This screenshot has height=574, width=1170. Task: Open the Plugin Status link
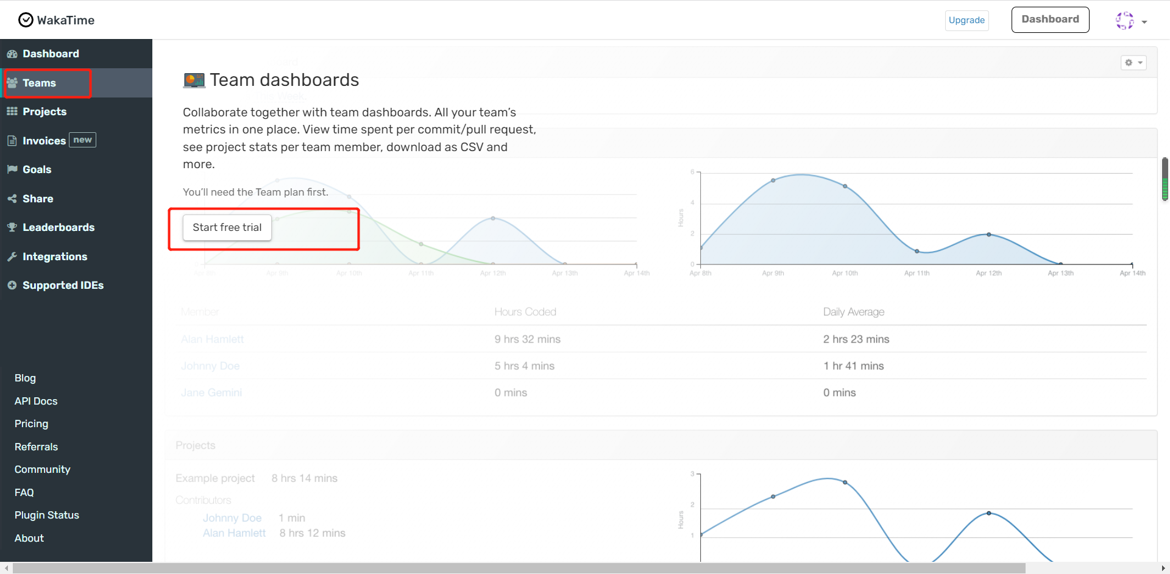47,515
